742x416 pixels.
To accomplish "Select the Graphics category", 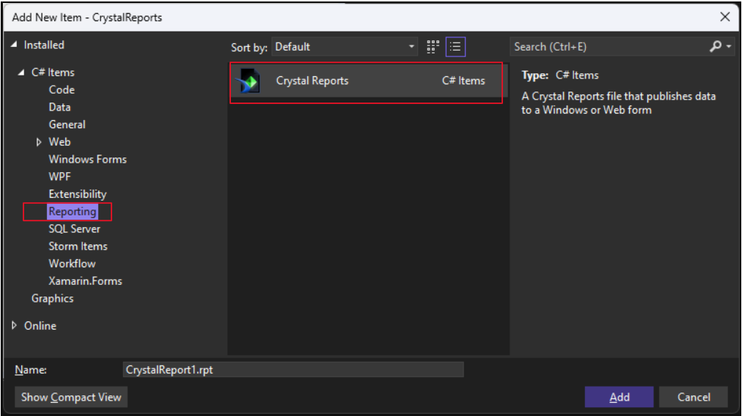I will [53, 299].
